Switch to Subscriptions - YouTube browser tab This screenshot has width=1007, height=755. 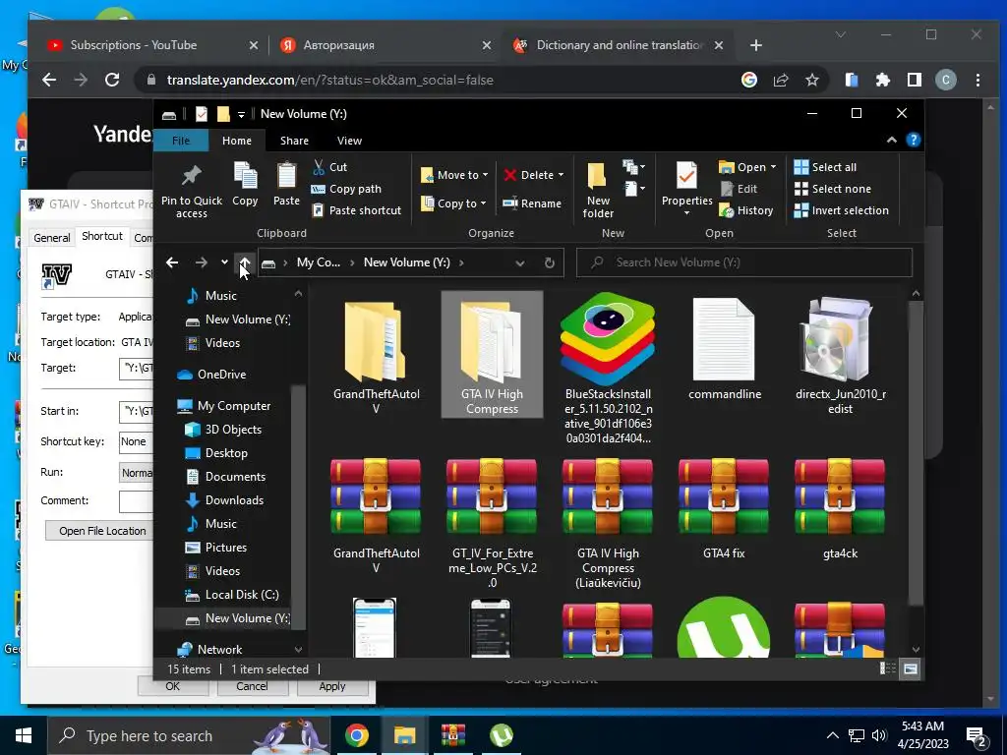pyautogui.click(x=133, y=45)
